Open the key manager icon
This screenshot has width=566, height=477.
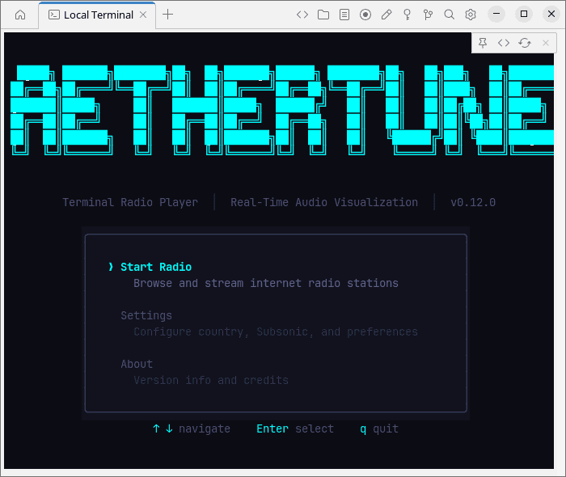click(x=408, y=15)
